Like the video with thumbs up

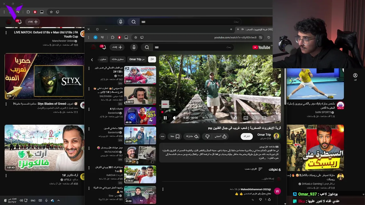(x=221, y=136)
